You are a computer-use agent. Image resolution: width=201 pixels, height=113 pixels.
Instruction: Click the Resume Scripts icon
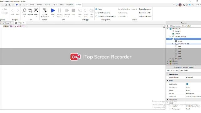point(67,10)
